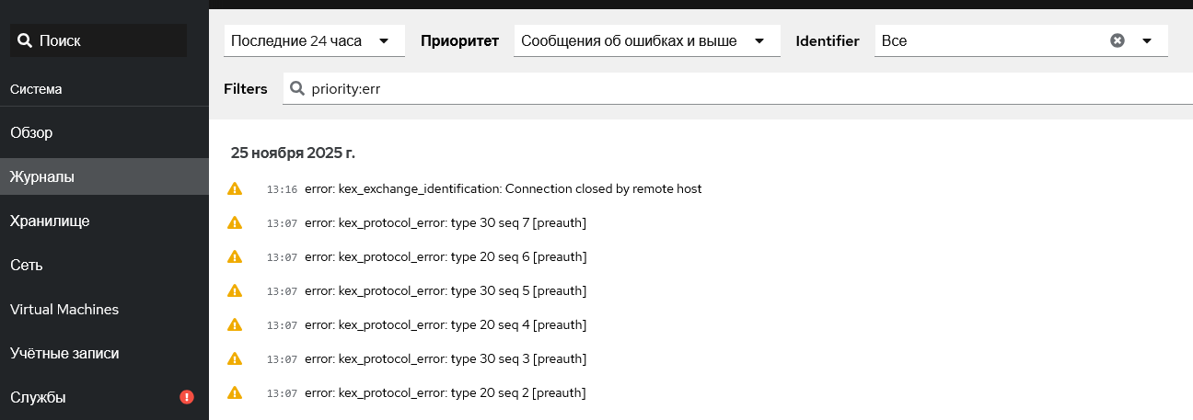Click the magnifier icon in Filters field
Screen dimensions: 1193x420
(296, 88)
